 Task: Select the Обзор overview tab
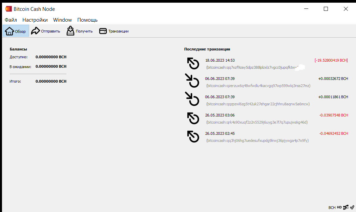click(16, 31)
